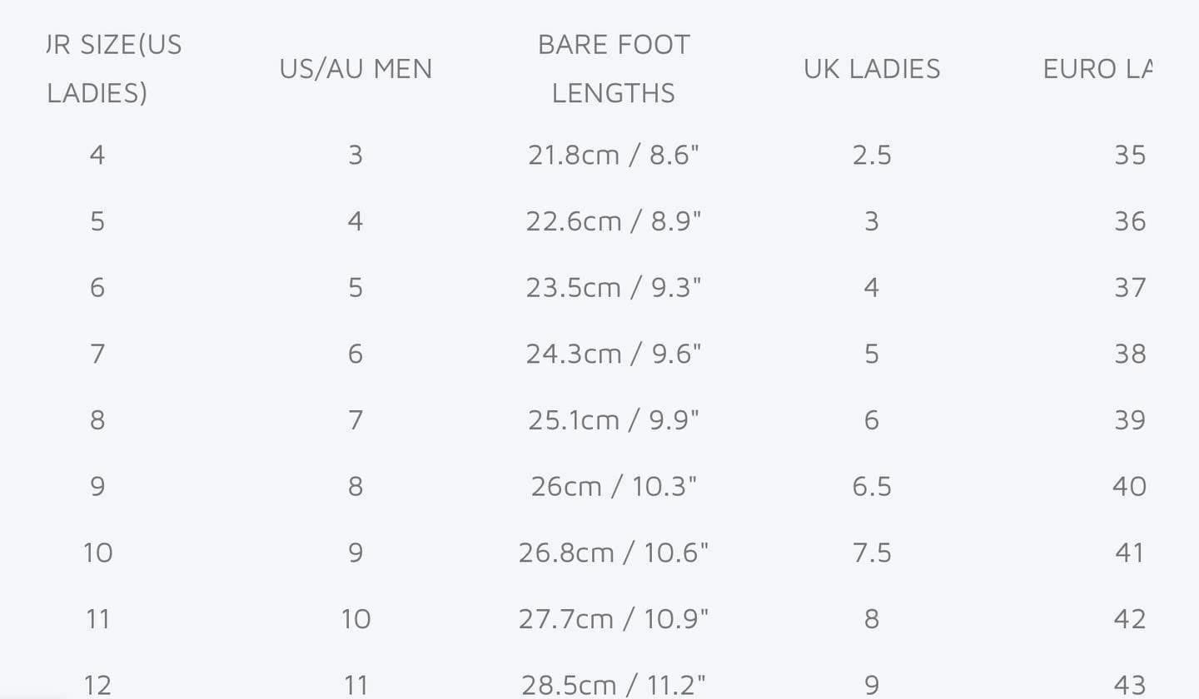Pick the 23.5cm / 9.3" foot length cell

(614, 288)
